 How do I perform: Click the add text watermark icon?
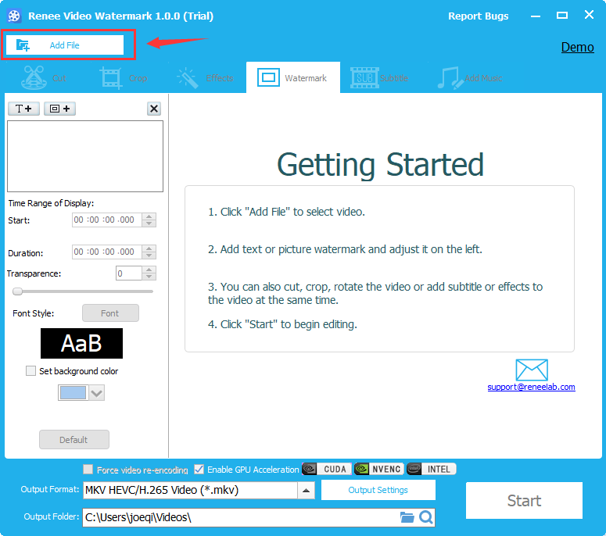pos(23,109)
